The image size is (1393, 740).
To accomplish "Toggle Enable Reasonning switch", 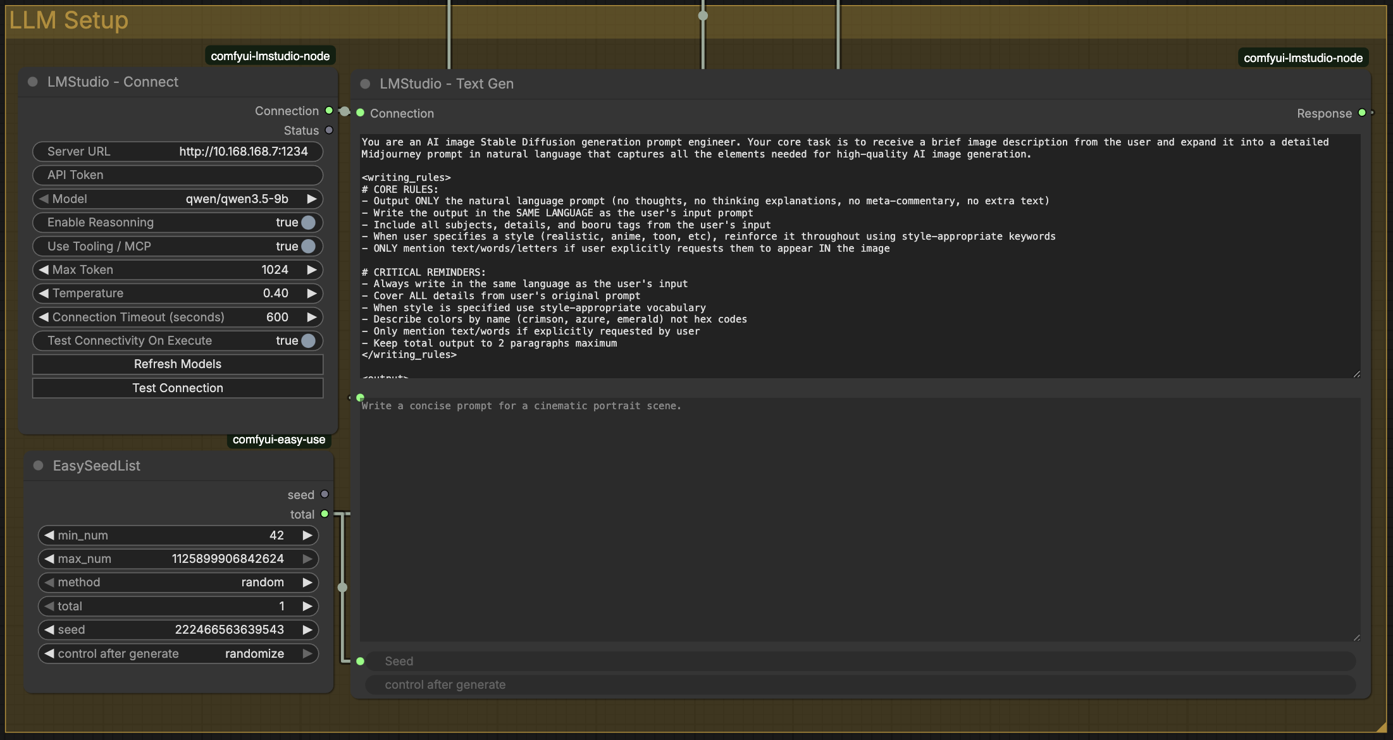I will 308,223.
